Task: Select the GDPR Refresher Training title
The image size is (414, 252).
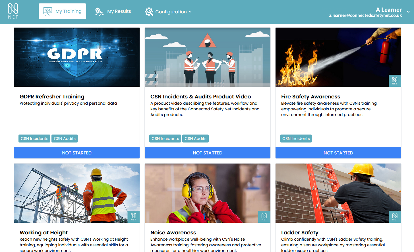Action: tap(52, 97)
